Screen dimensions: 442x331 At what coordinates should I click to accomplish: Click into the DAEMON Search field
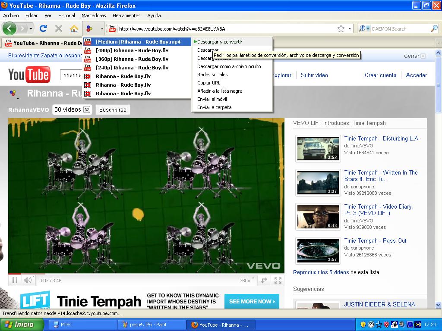coord(400,29)
